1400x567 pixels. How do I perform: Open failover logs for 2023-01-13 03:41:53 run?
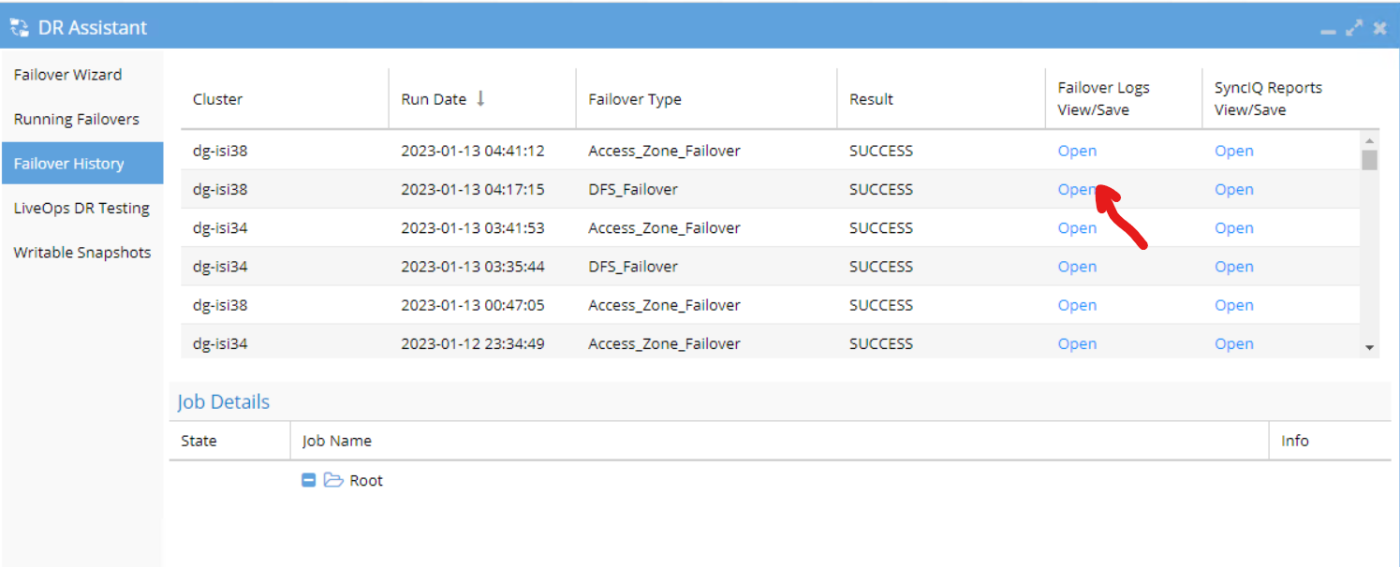pyautogui.click(x=1077, y=228)
